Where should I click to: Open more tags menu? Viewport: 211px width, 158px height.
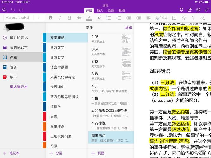click(202, 18)
